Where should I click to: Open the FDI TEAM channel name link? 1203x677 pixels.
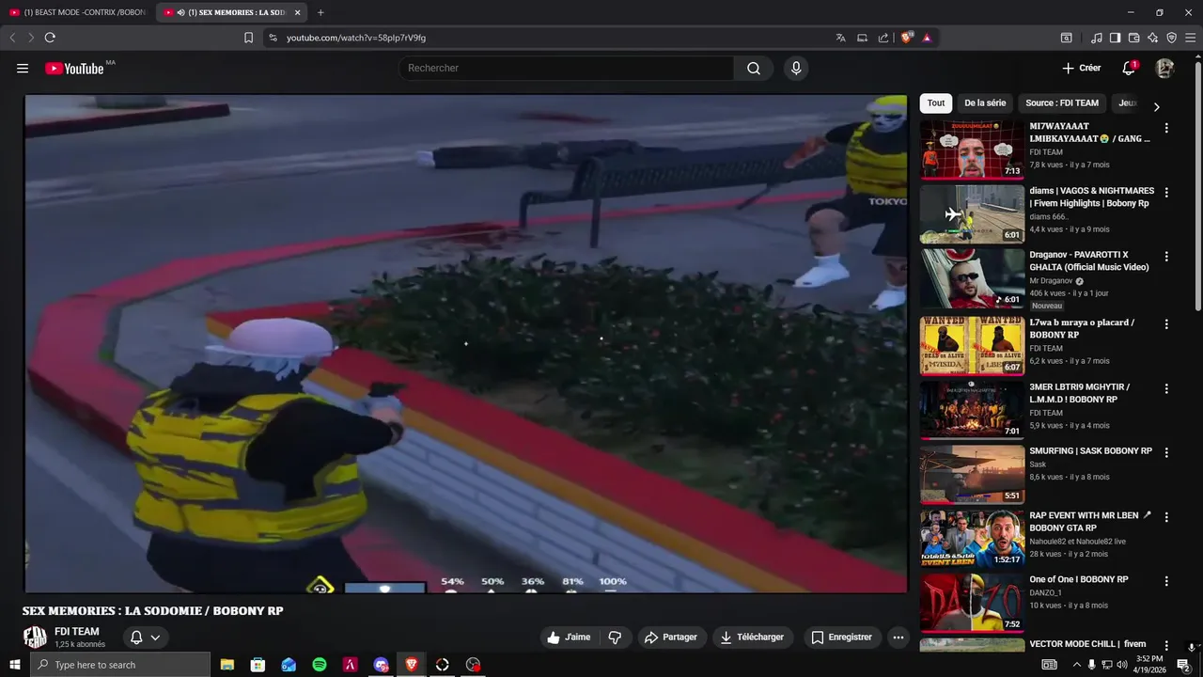[x=77, y=632]
